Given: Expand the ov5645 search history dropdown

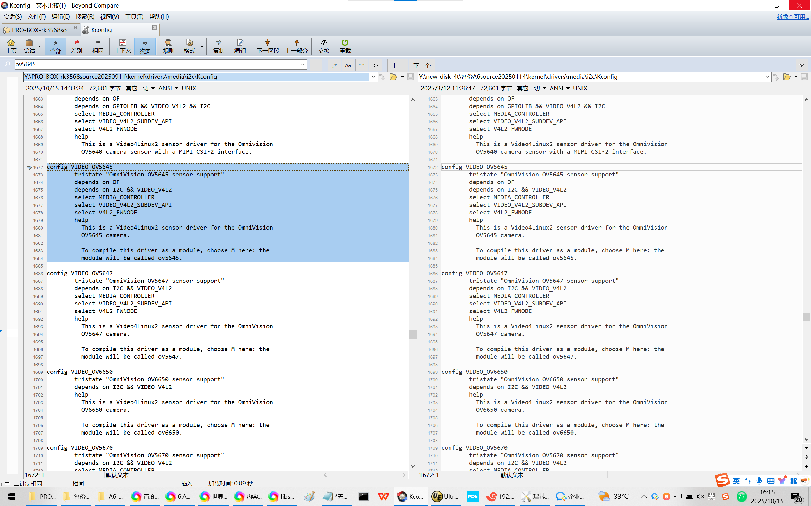Looking at the screenshot, I should pyautogui.click(x=302, y=64).
